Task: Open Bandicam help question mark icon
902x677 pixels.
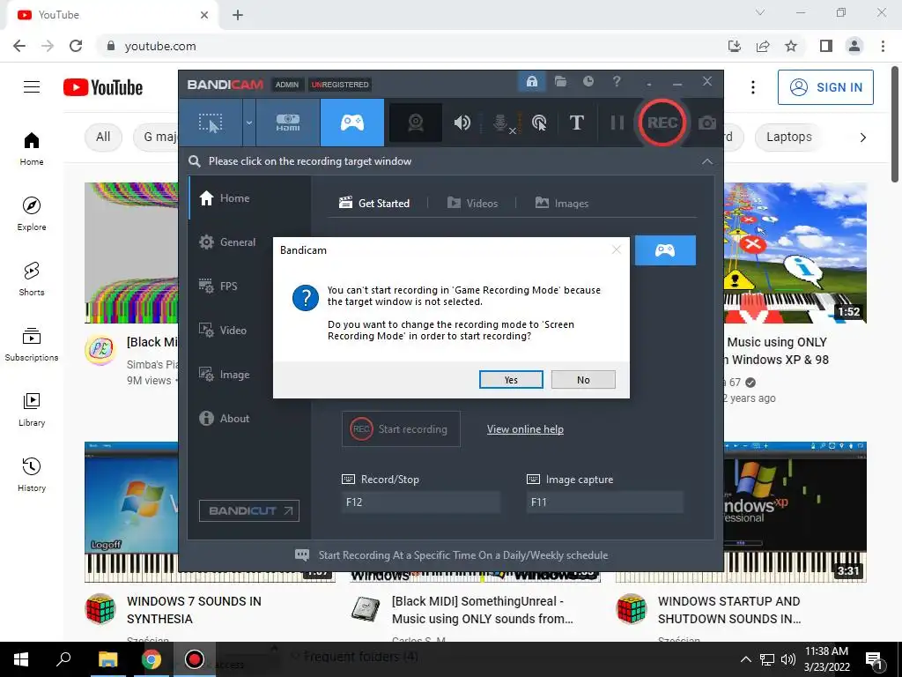Action: click(616, 82)
